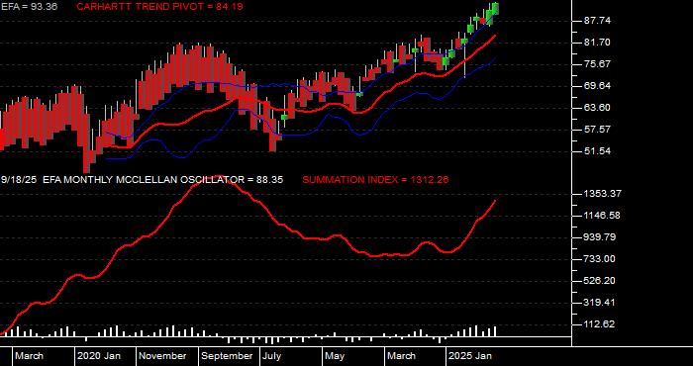Select the 2025 Jan date marker
This screenshot has width=693, height=366.
click(470, 356)
